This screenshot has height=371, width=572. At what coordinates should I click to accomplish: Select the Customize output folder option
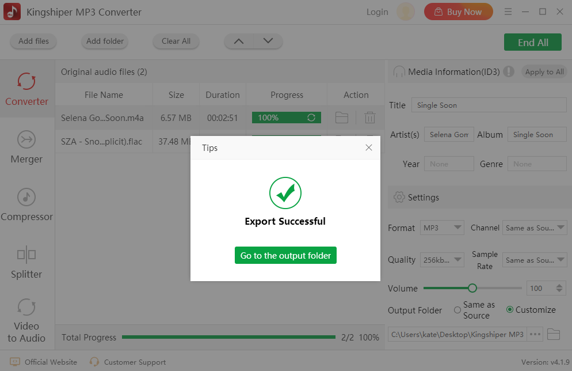(510, 310)
